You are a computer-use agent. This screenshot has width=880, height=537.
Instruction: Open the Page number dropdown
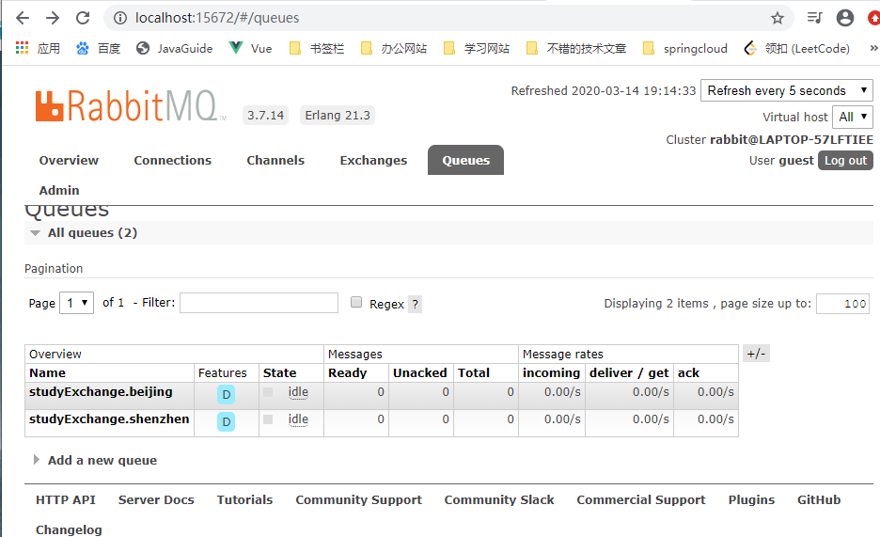pos(77,303)
